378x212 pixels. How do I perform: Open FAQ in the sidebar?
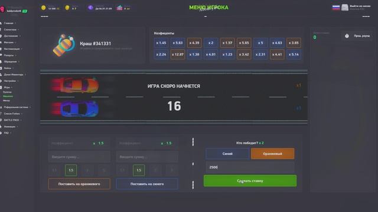6,133
